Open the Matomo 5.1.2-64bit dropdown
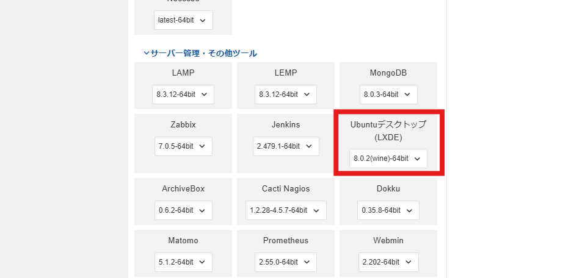 tap(183, 262)
